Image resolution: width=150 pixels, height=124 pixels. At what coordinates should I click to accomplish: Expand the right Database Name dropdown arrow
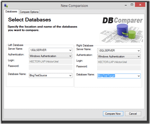tap(139, 76)
